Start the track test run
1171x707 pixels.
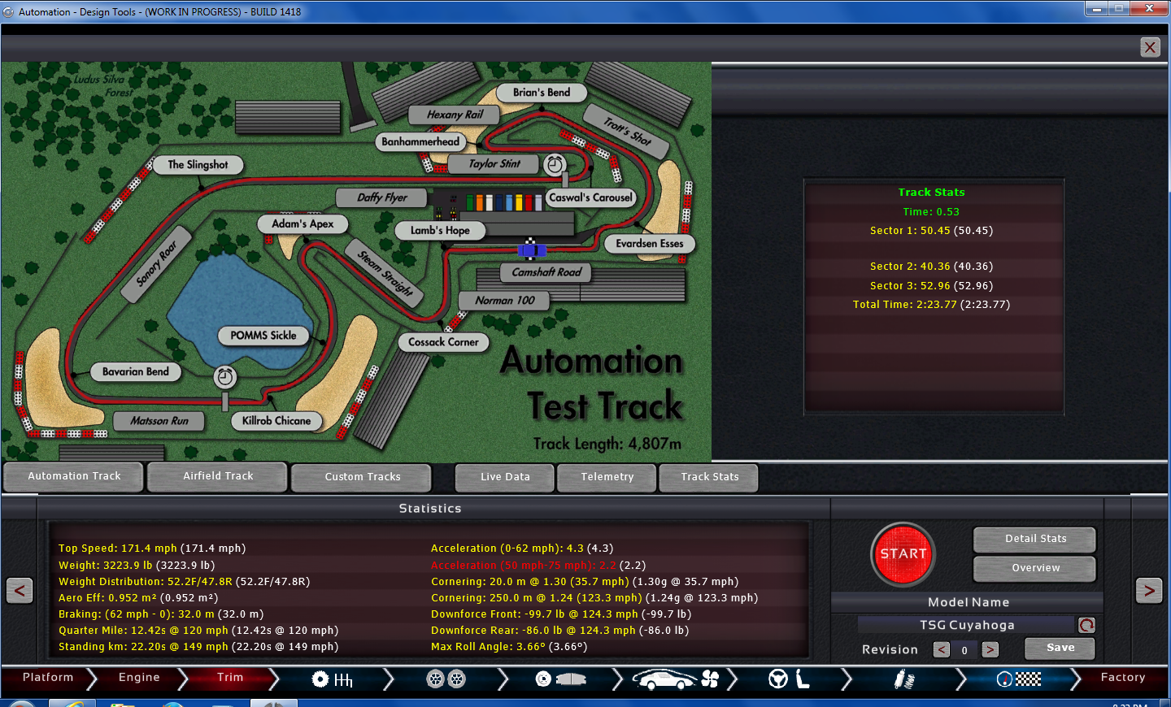tap(903, 554)
